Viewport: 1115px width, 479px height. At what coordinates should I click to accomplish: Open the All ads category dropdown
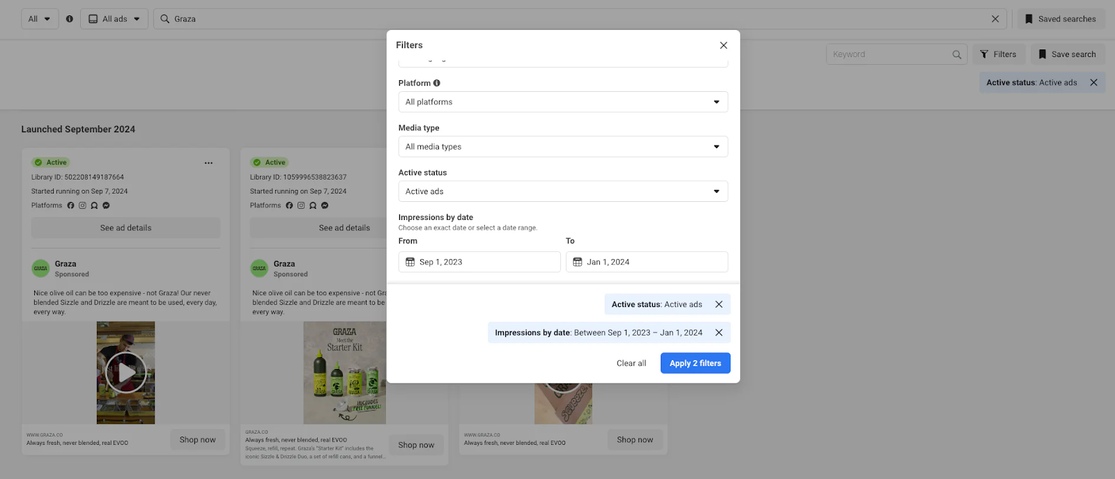click(x=114, y=19)
